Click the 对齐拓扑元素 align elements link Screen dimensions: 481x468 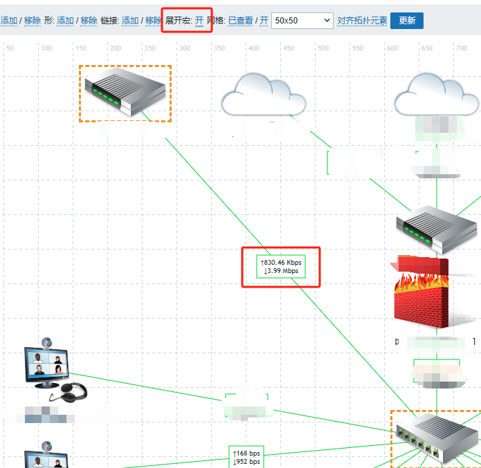click(x=362, y=21)
